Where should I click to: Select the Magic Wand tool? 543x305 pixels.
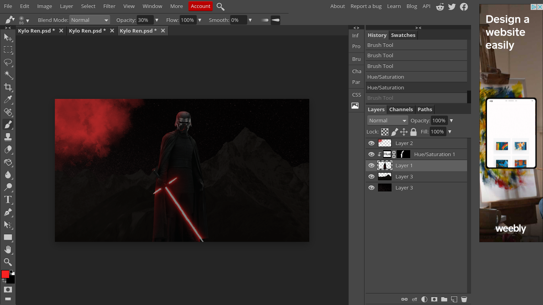[x=8, y=75]
